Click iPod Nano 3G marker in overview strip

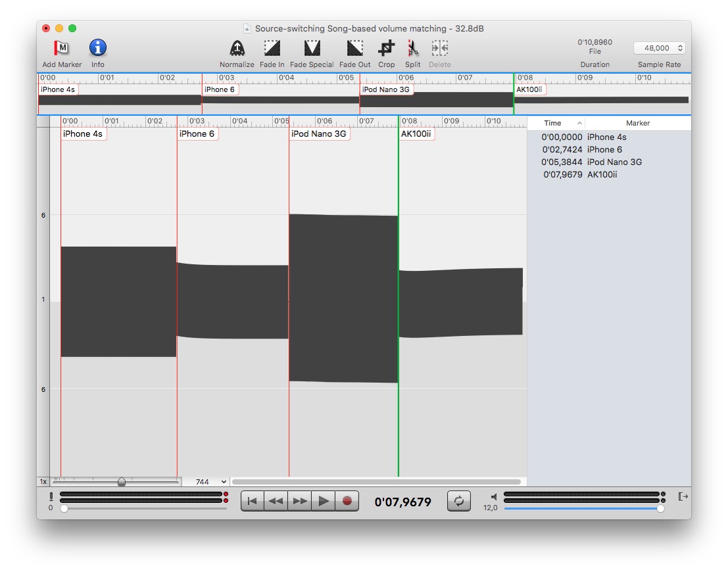[386, 89]
